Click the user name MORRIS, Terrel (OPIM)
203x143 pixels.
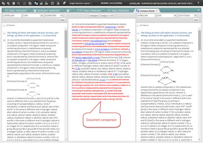[x=112, y=3]
